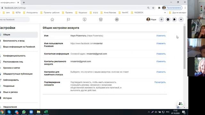Open the Facebook Home icon

click(x=52, y=19)
